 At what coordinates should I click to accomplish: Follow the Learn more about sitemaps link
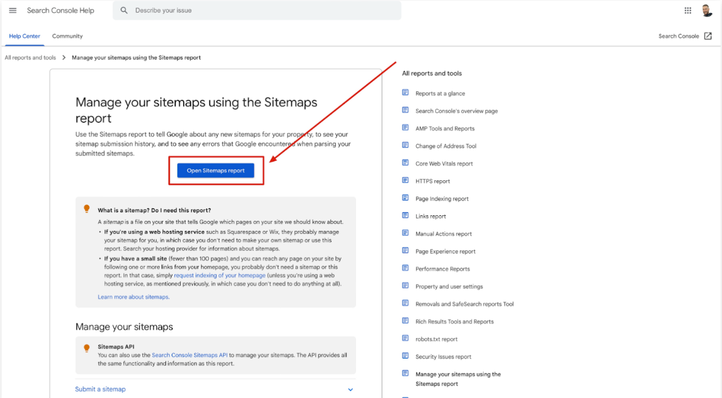click(x=133, y=297)
